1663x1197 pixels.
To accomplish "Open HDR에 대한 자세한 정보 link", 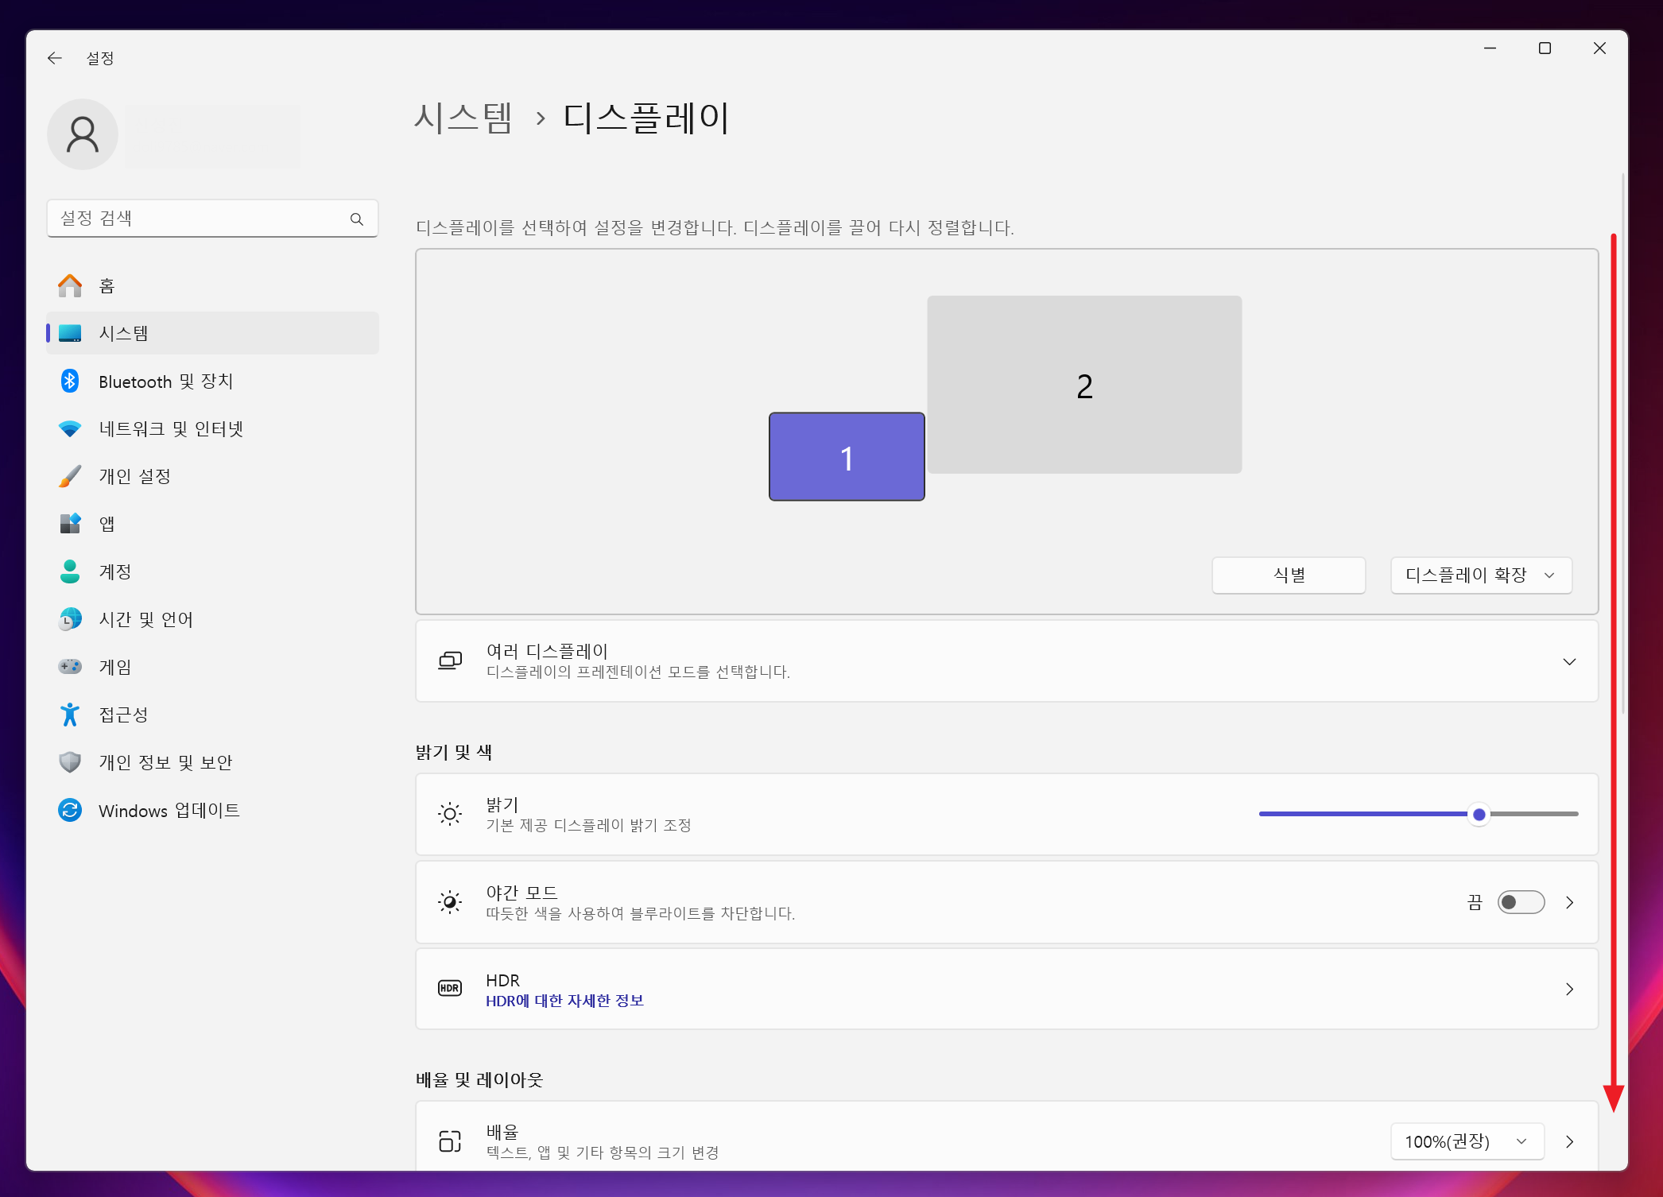I will coord(564,1001).
